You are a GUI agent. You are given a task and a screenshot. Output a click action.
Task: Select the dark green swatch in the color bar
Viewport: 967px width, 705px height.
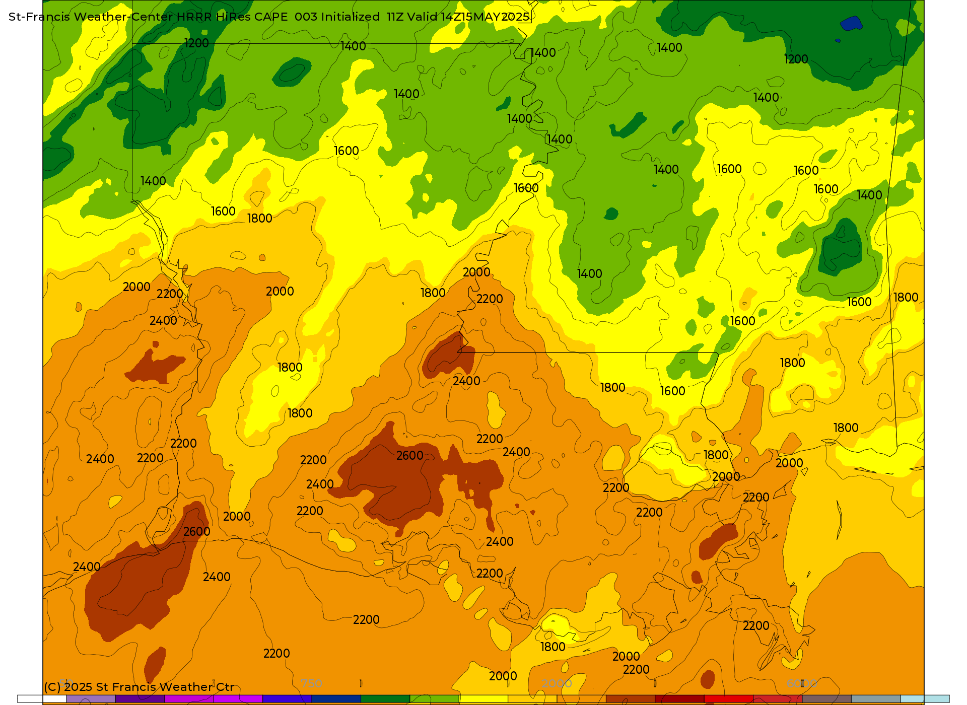[385, 699]
